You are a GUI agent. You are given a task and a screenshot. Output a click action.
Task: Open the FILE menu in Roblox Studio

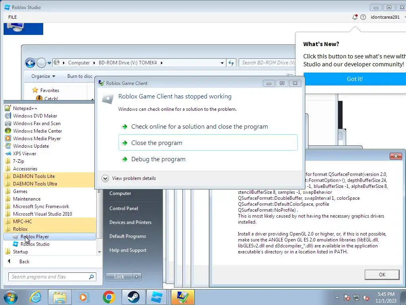tap(12, 17)
